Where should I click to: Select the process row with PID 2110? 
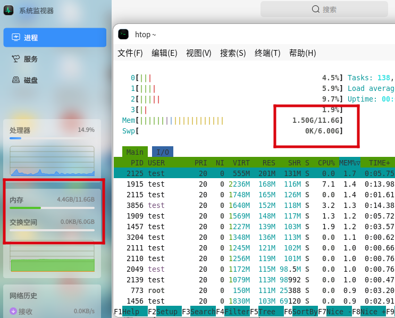click(255, 258)
